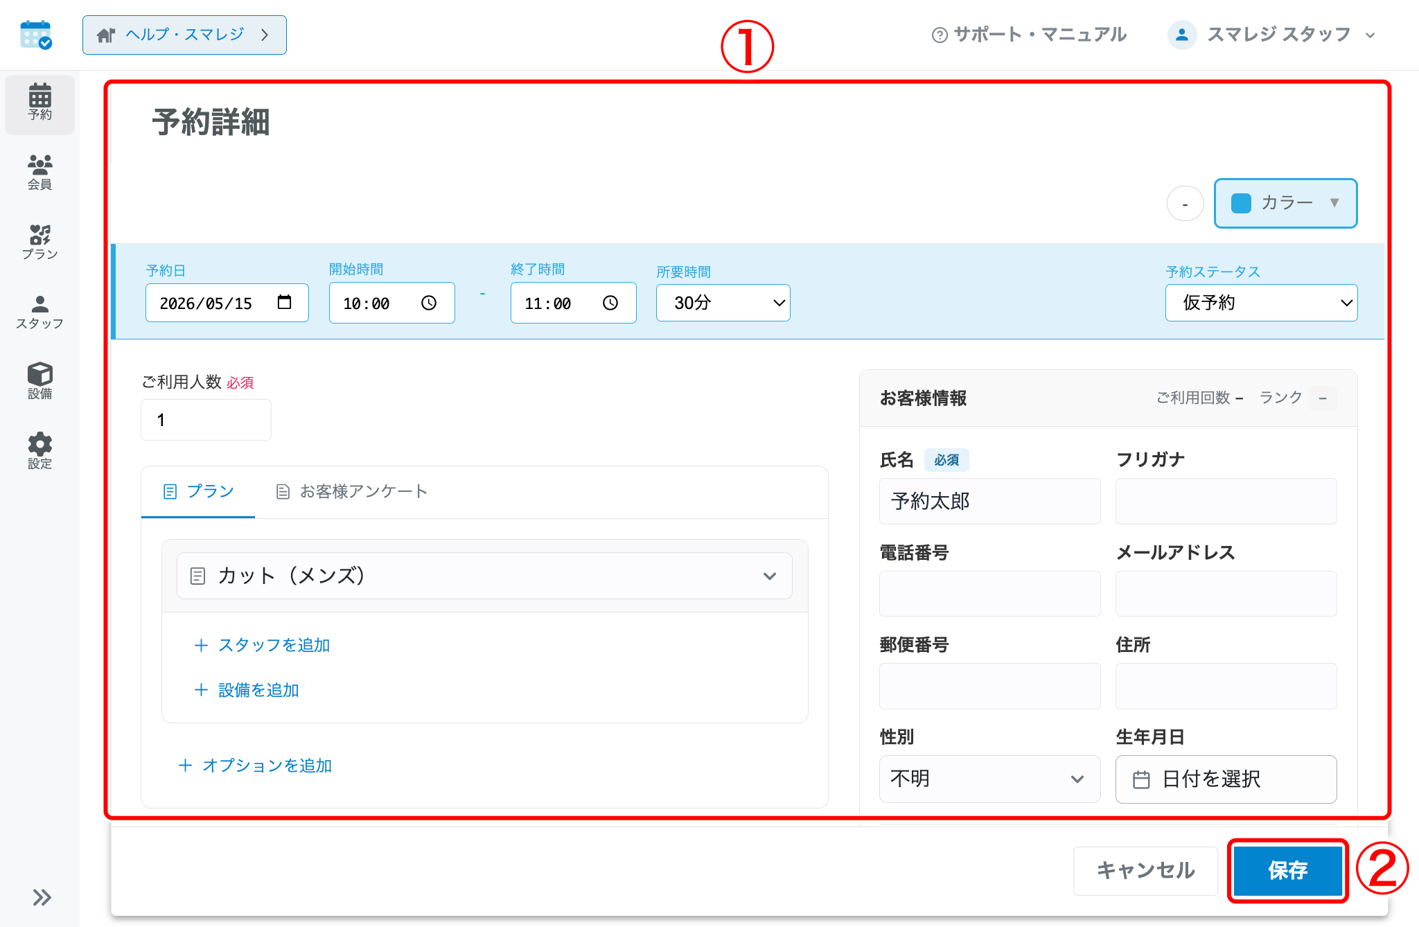Click the キャンセル button
The image size is (1419, 927).
(x=1145, y=870)
